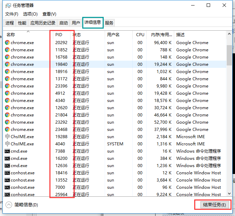This screenshot has width=235, height=216.
Task: Collapse to 简略信息 with round arrow icon
Action: pos(9,205)
